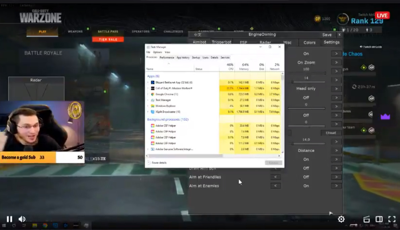Open the Colors tab in EngineOwning

point(309,43)
